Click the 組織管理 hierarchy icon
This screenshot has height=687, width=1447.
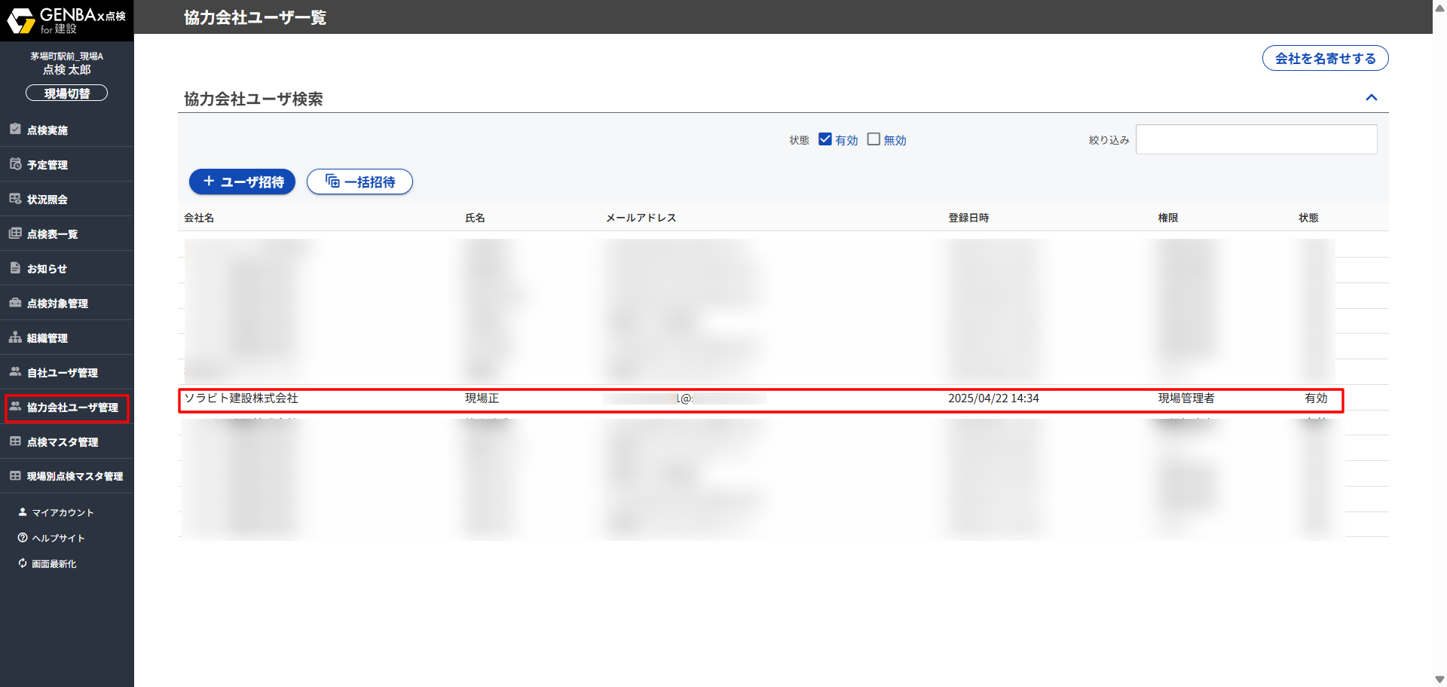click(15, 337)
